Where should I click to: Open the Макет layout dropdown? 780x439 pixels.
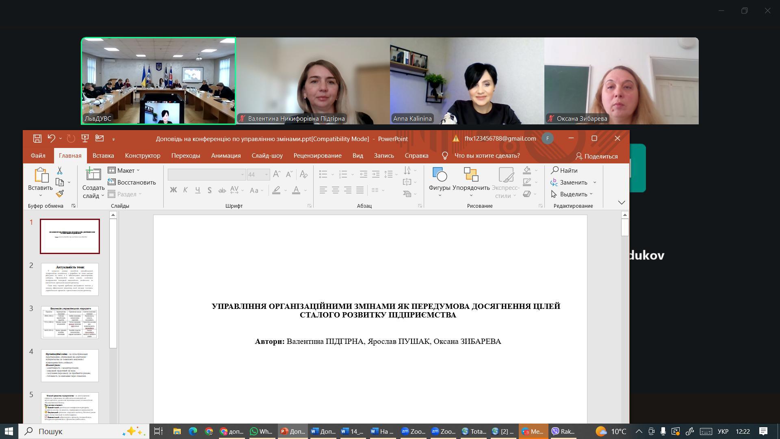click(x=124, y=170)
